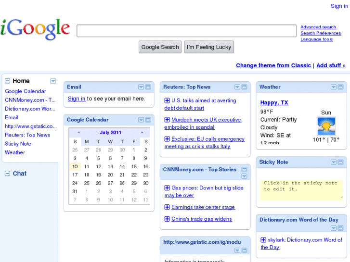Open the gstatic.com gadget menu arrow
The height and width of the screenshot is (262, 350).
tap(237, 250)
